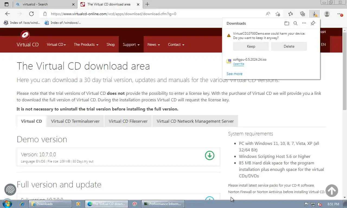This screenshot has height=208, width=347.
Task: View site information lock icon
Action: [x=45, y=14]
